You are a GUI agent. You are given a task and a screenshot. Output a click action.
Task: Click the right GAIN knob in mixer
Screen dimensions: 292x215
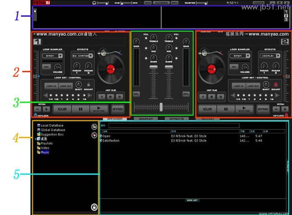click(x=186, y=42)
